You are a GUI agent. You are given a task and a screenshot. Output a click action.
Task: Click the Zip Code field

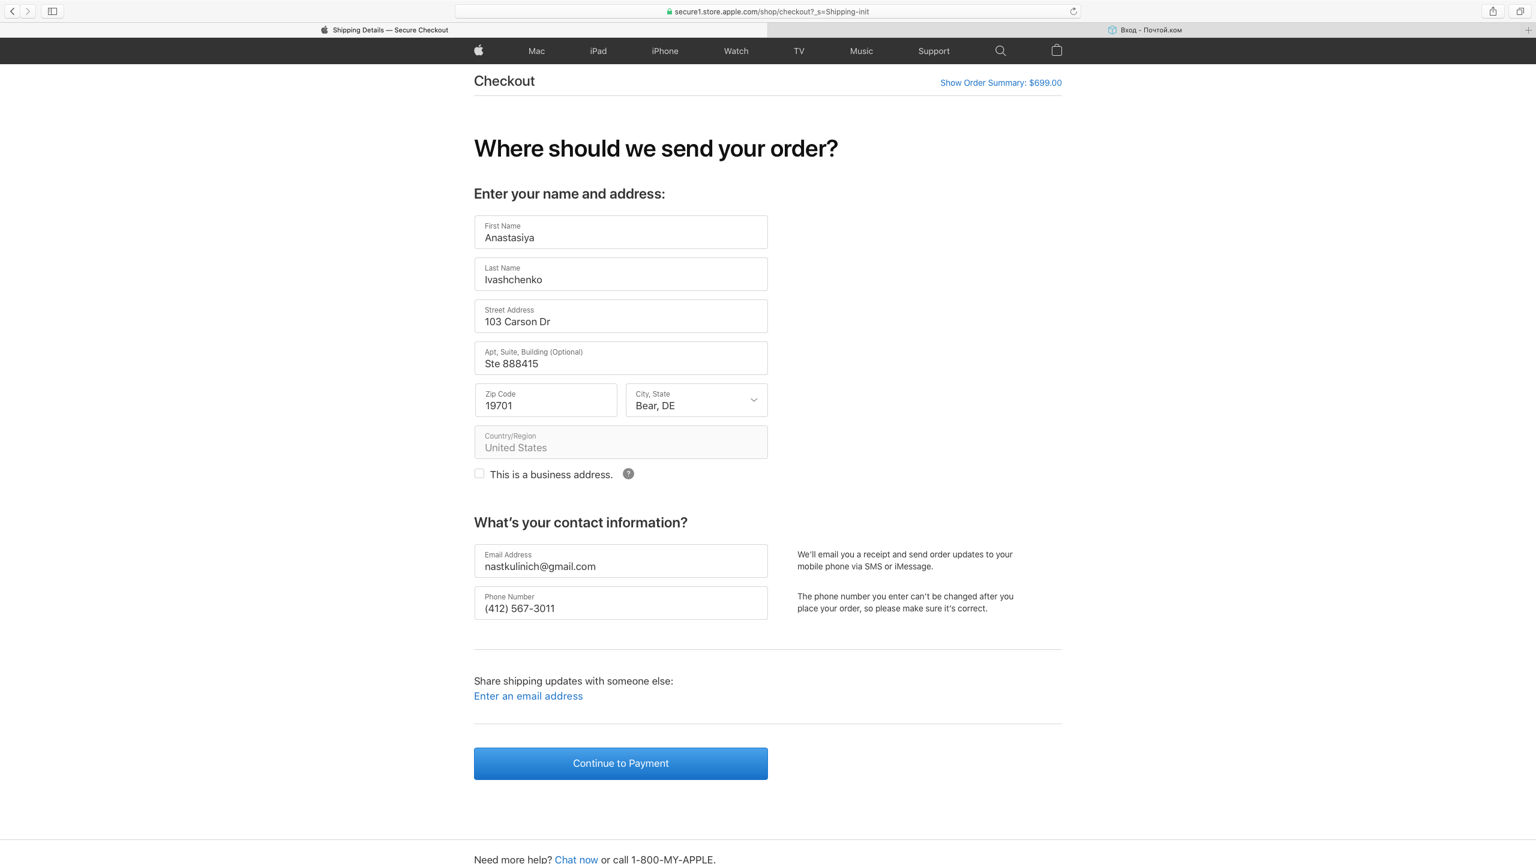pos(546,400)
